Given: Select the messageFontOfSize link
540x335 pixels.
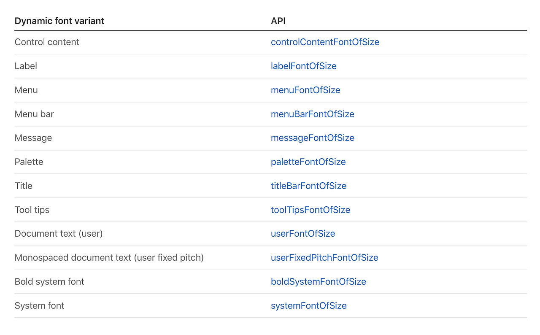Looking at the screenshot, I should click(x=312, y=138).
